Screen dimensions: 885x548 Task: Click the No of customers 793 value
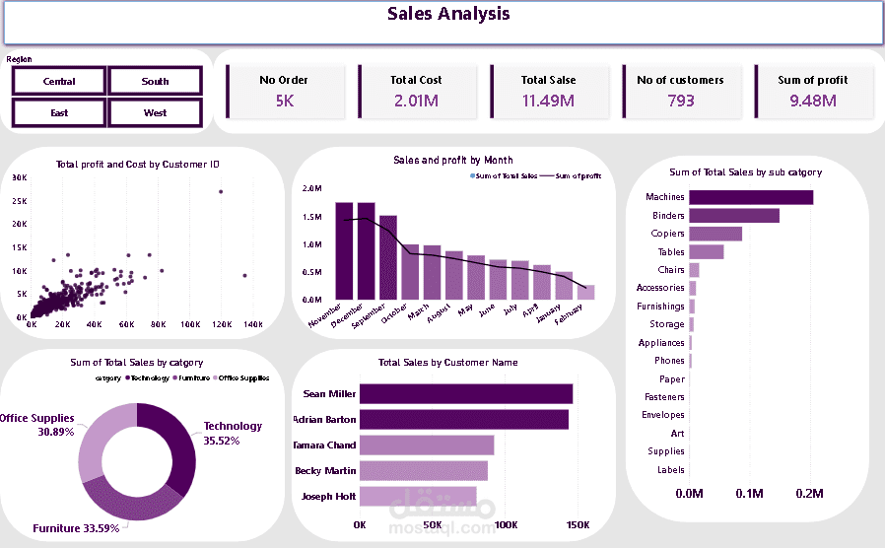[x=681, y=101]
